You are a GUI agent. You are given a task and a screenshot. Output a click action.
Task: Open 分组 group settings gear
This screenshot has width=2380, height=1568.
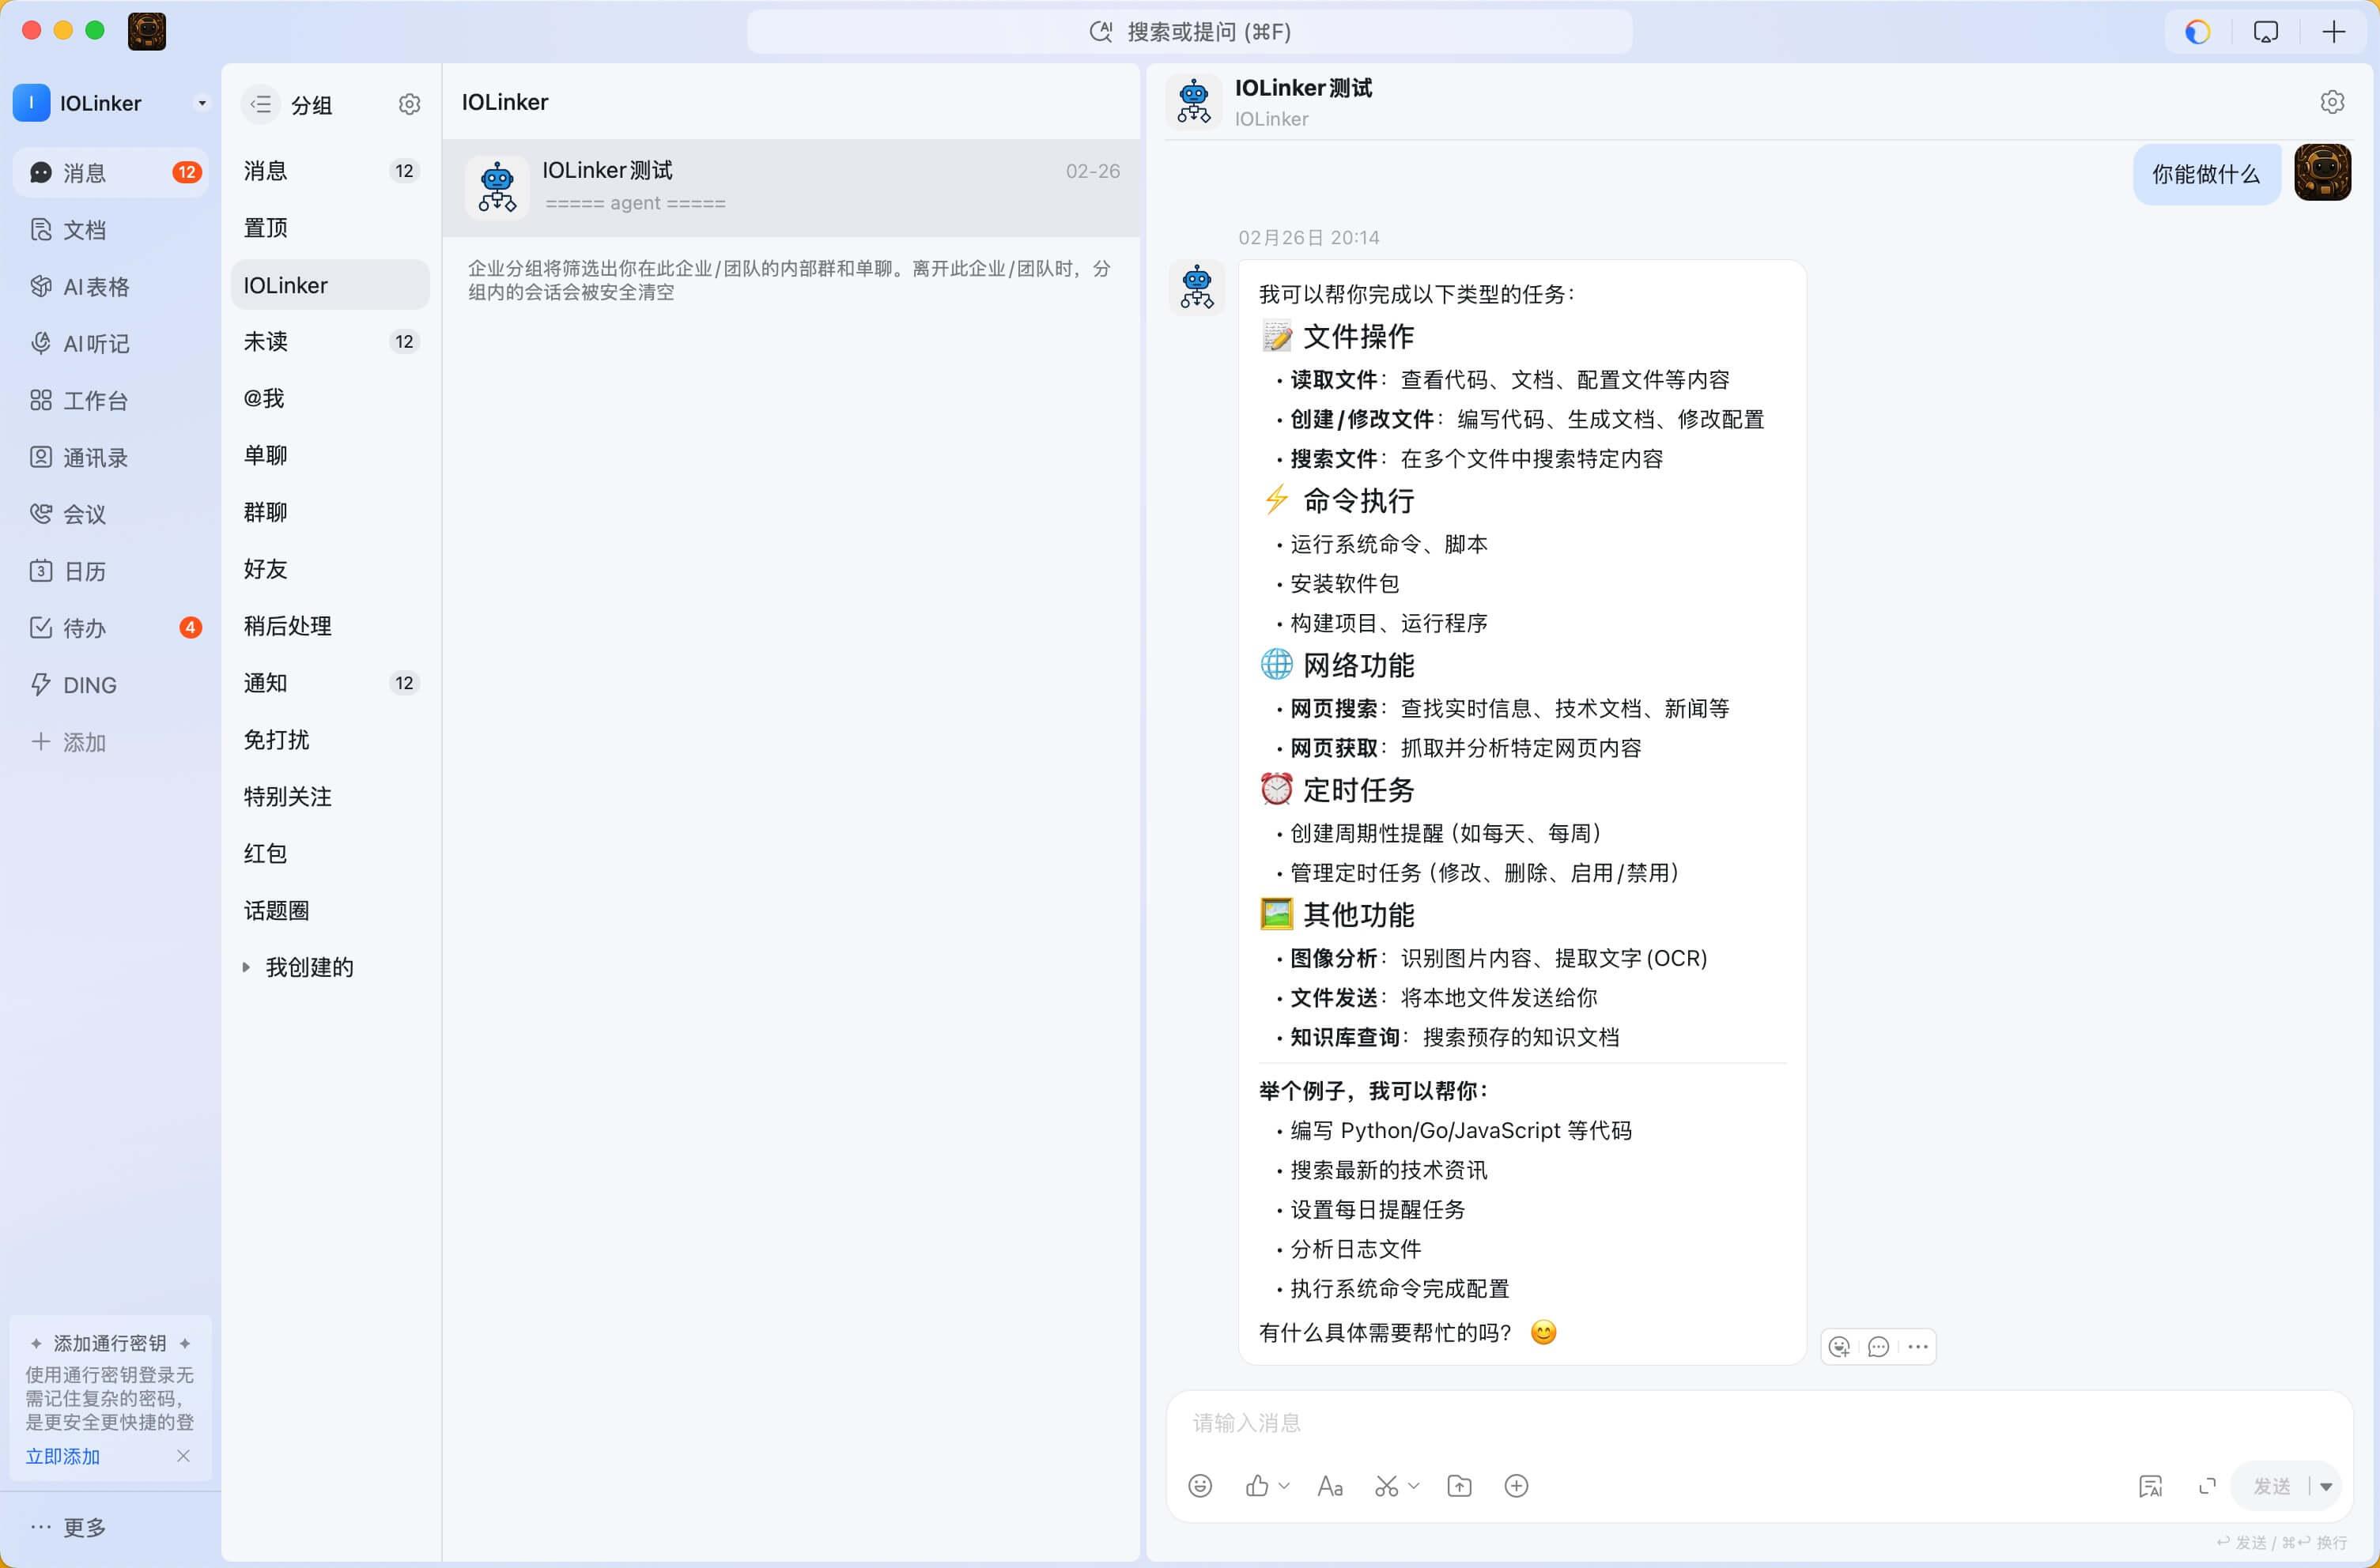(x=409, y=104)
